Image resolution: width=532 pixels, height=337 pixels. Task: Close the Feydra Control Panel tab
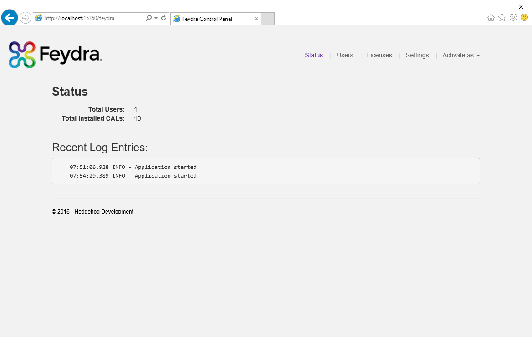point(256,19)
